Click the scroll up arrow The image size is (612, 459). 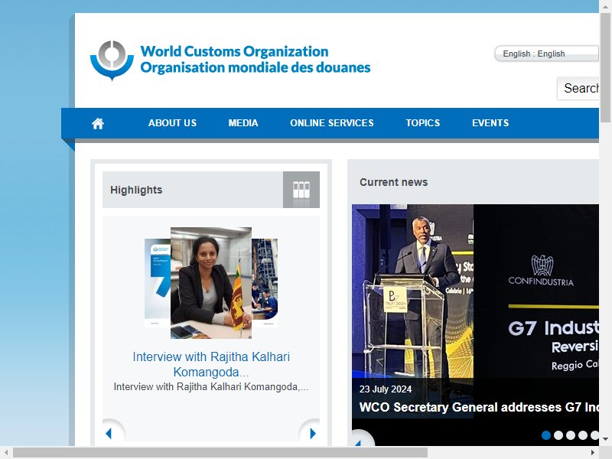click(605, 7)
